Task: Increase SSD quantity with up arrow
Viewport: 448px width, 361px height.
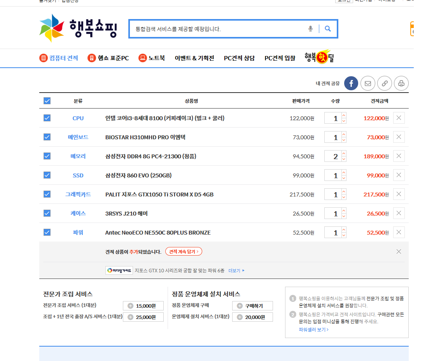Action: 344,172
